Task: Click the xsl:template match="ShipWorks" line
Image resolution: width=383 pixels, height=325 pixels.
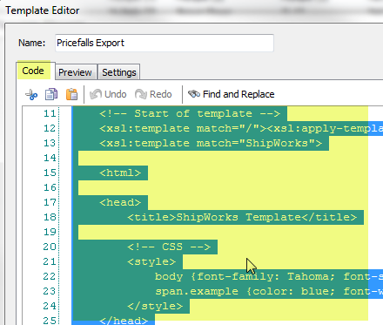Action: pos(211,143)
